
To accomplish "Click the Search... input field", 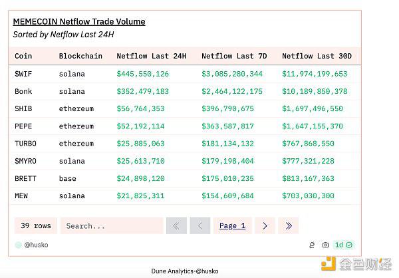I will point(112,225).
